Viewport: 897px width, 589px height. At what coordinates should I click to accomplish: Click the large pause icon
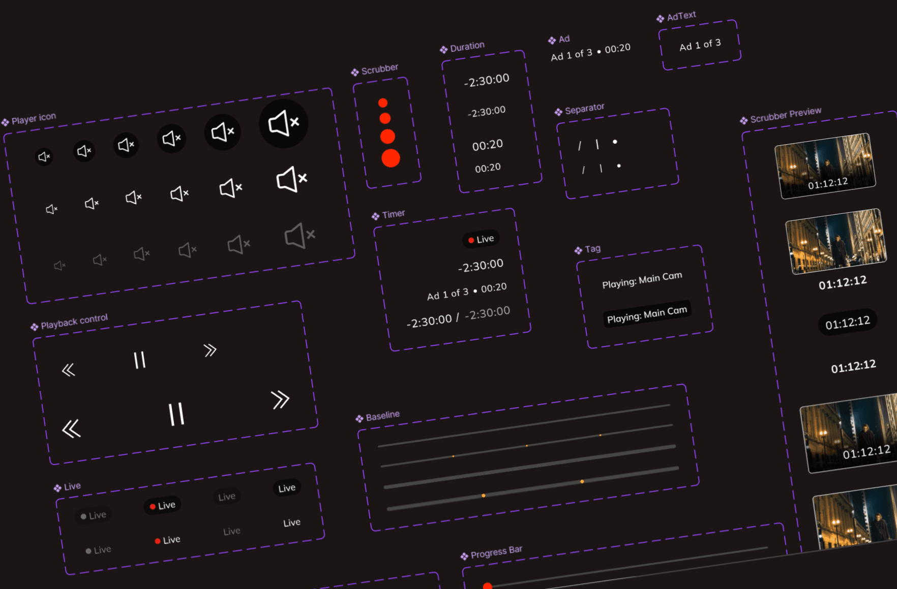tap(176, 414)
